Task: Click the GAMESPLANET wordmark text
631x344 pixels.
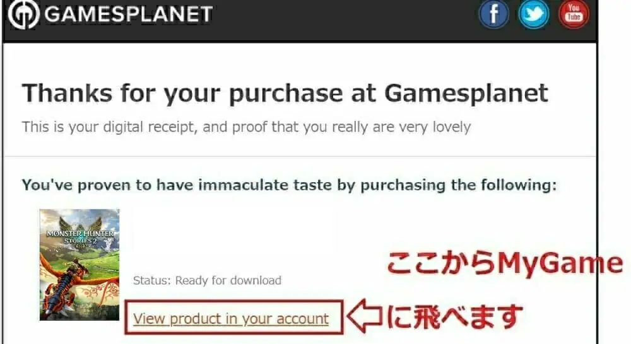Action: click(128, 14)
